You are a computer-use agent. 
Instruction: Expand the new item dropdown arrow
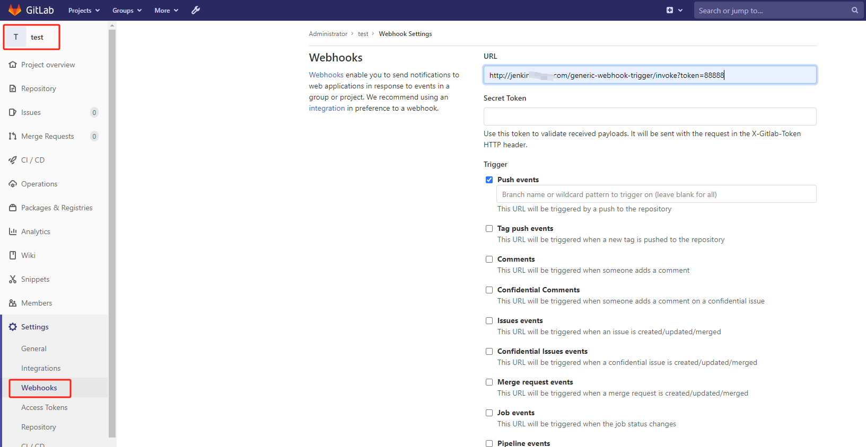[680, 10]
